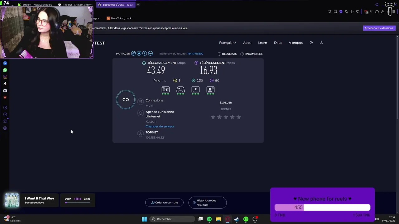Click Changer de serveur link

tap(160, 126)
